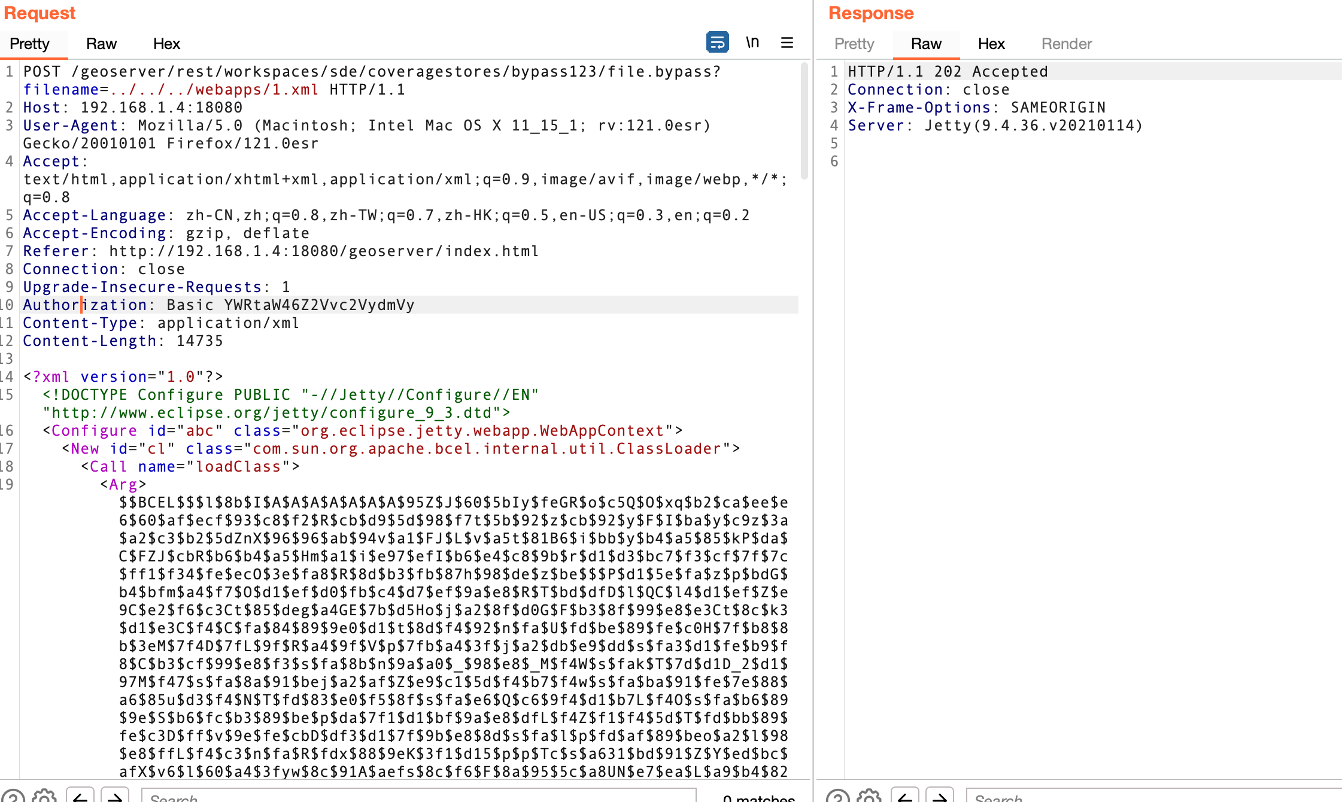The height and width of the screenshot is (802, 1342).
Task: Click the Accept-Encoding gzip, deflate header
Action: click(x=166, y=233)
